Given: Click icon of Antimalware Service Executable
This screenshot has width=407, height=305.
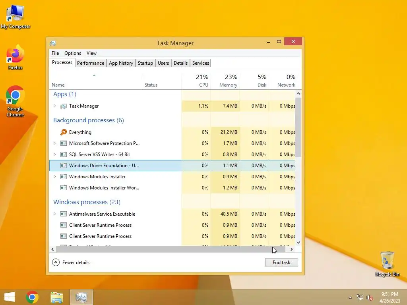Looking at the screenshot, I should pyautogui.click(x=63, y=214).
